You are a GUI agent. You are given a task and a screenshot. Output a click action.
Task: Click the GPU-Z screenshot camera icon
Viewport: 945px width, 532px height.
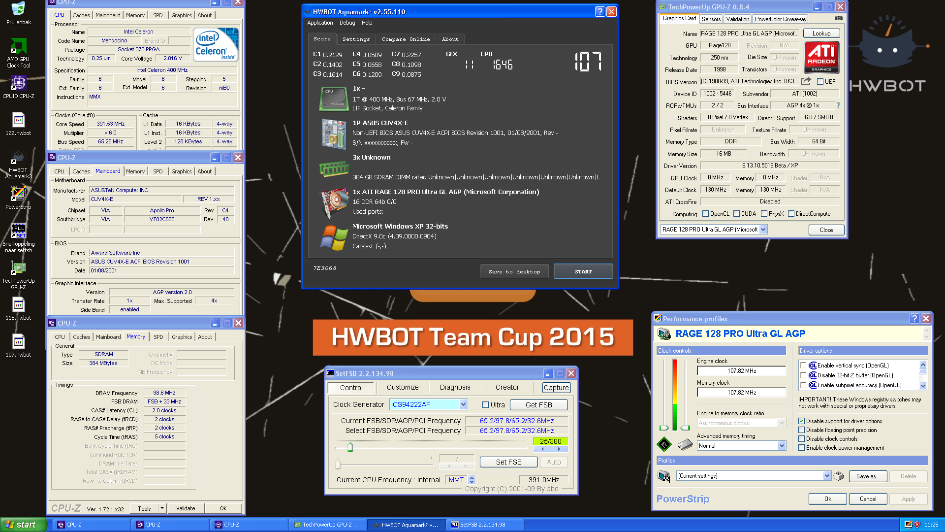coord(839,19)
